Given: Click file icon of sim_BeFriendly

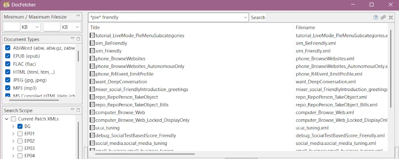Looking at the screenshot, I should tap(92, 43).
